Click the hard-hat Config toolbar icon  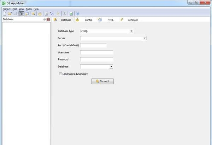click(x=40, y=14)
